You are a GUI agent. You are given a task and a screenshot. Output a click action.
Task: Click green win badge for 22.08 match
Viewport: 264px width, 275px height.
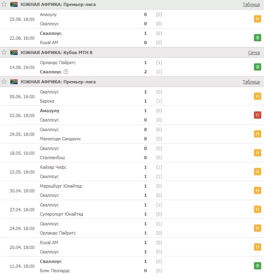[257, 38]
